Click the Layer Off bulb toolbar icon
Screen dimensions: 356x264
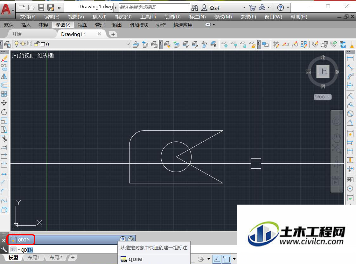(x=234, y=44)
